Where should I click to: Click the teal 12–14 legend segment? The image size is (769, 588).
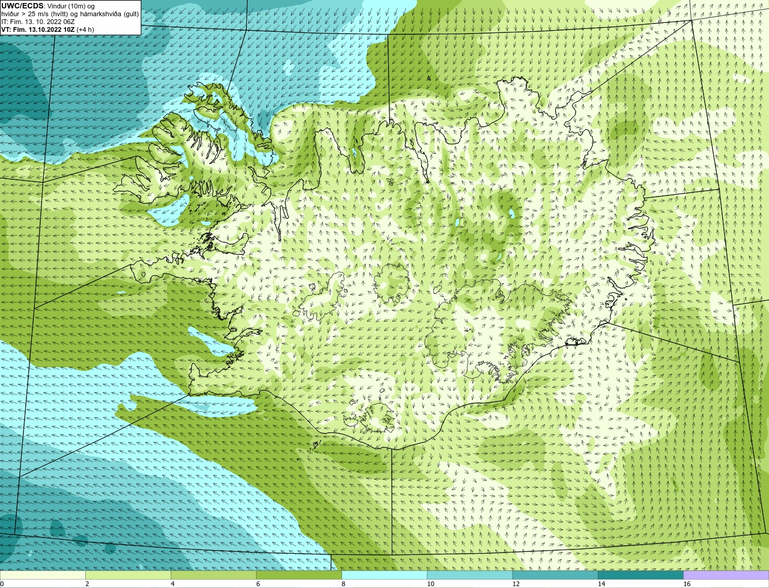555,575
